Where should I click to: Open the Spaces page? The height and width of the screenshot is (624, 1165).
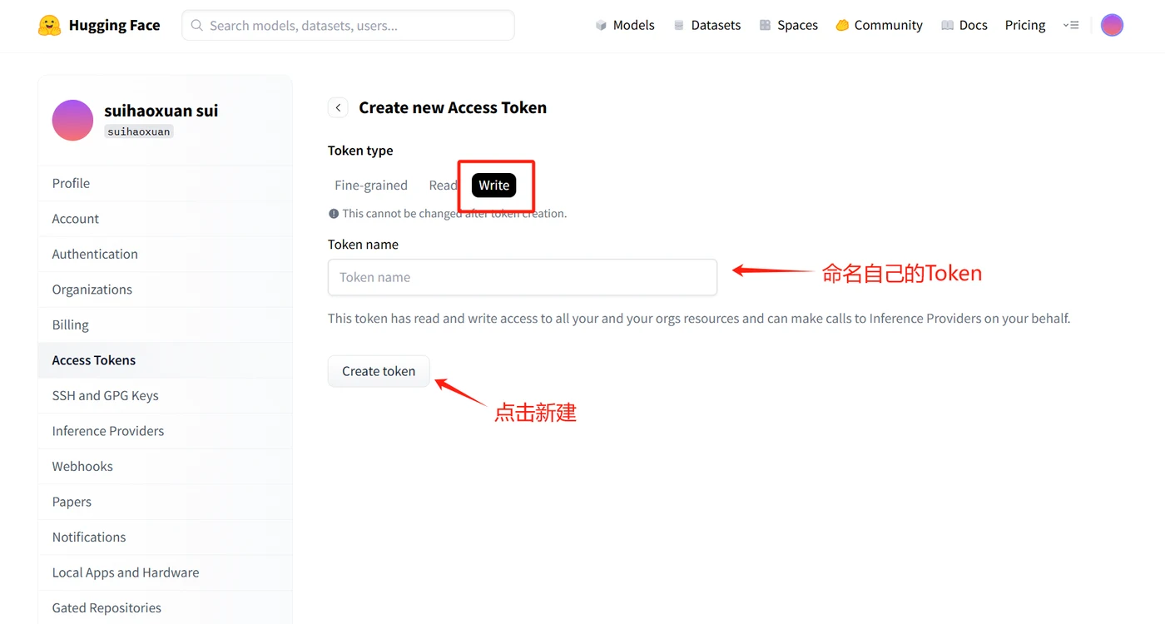click(789, 26)
